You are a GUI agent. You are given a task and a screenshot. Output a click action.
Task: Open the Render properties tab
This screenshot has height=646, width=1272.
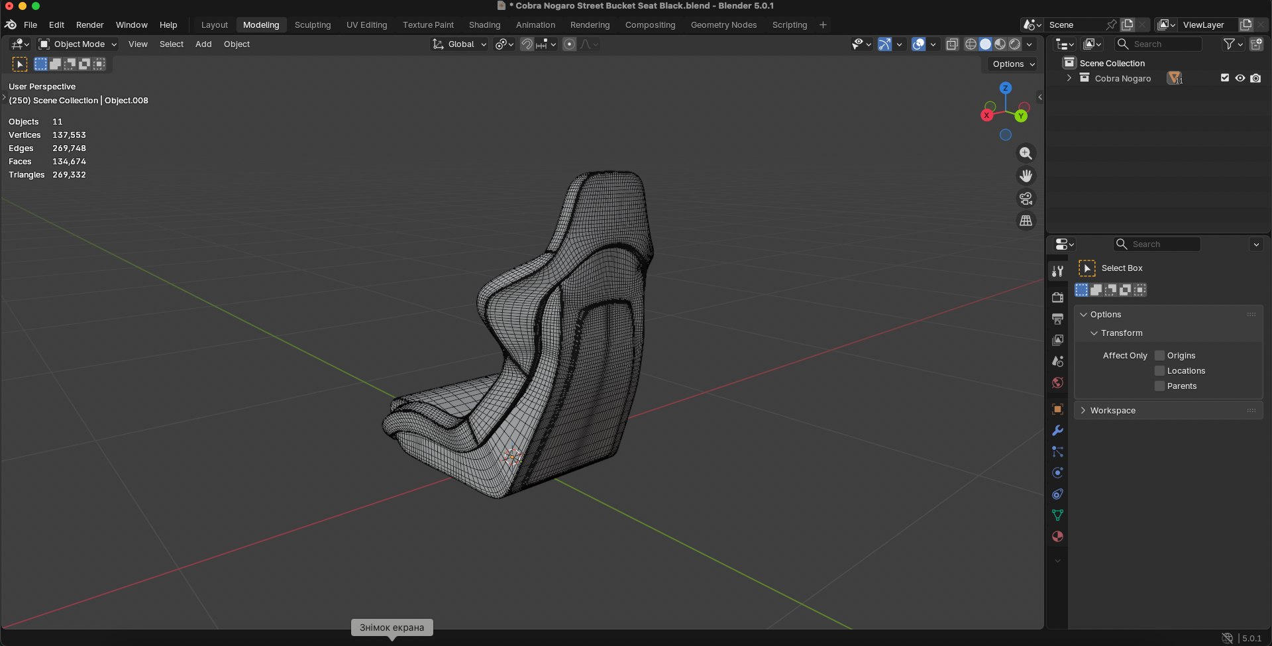point(1057,297)
